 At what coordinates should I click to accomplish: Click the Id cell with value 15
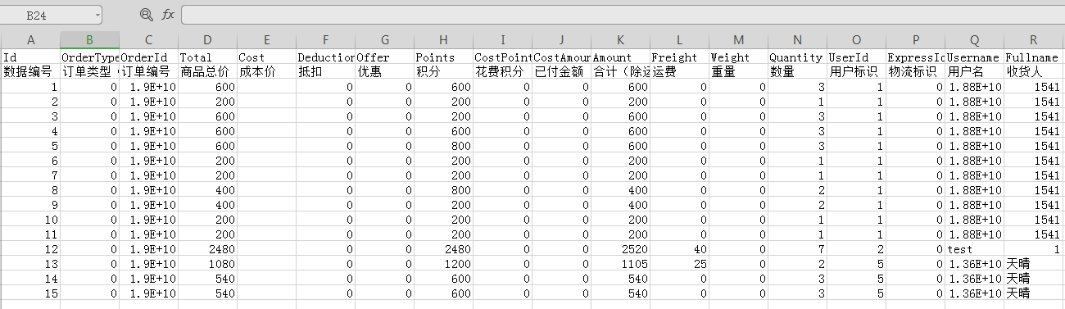(31, 293)
